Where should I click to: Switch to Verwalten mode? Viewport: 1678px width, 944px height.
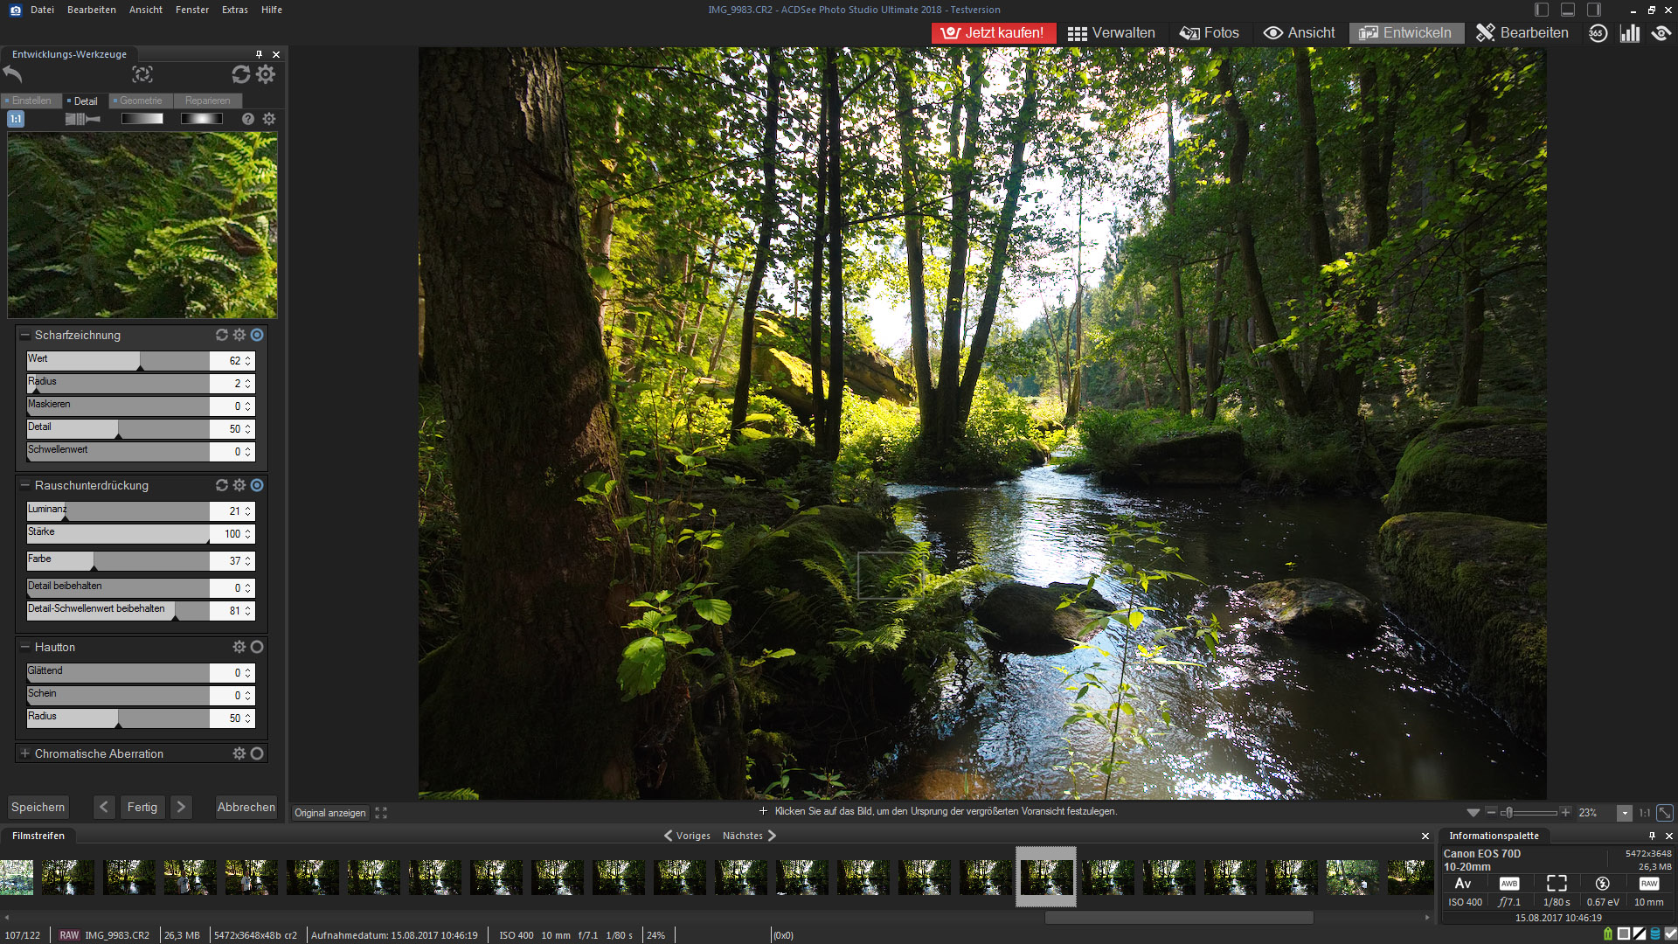pyautogui.click(x=1111, y=33)
